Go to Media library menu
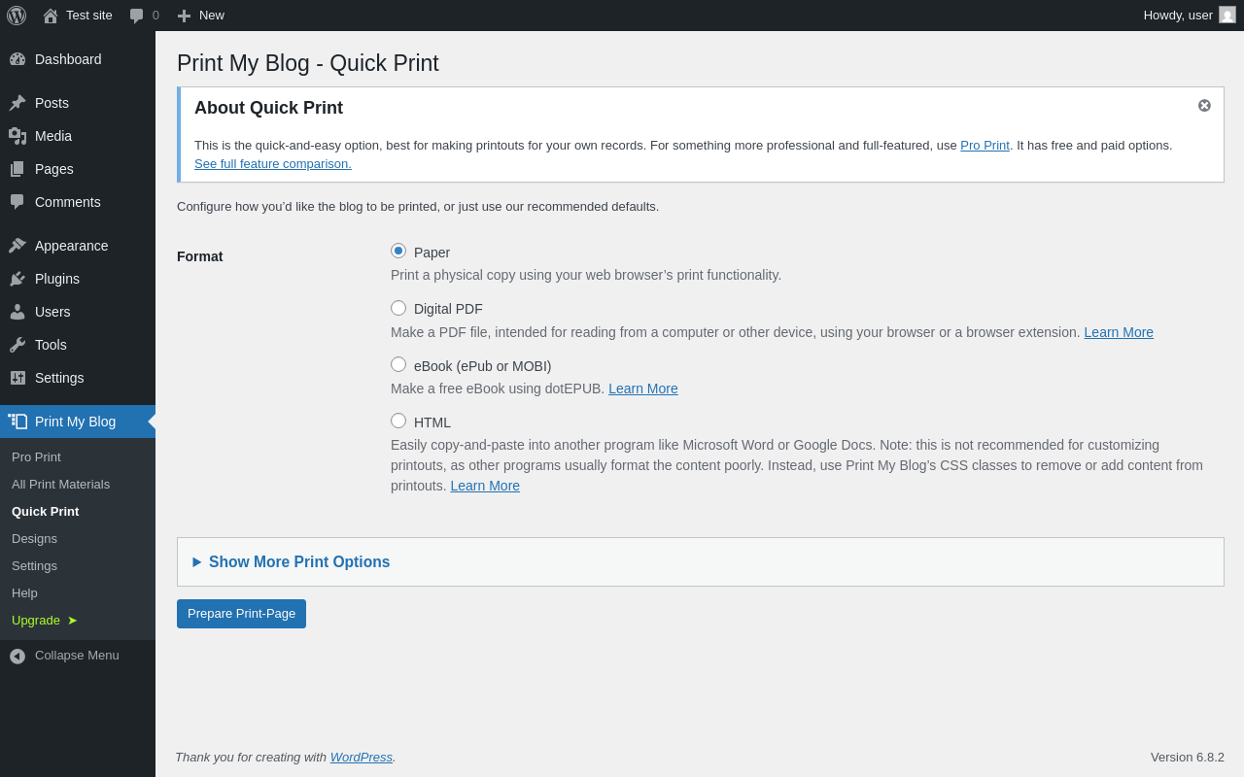Image resolution: width=1244 pixels, height=777 pixels. tap(78, 136)
